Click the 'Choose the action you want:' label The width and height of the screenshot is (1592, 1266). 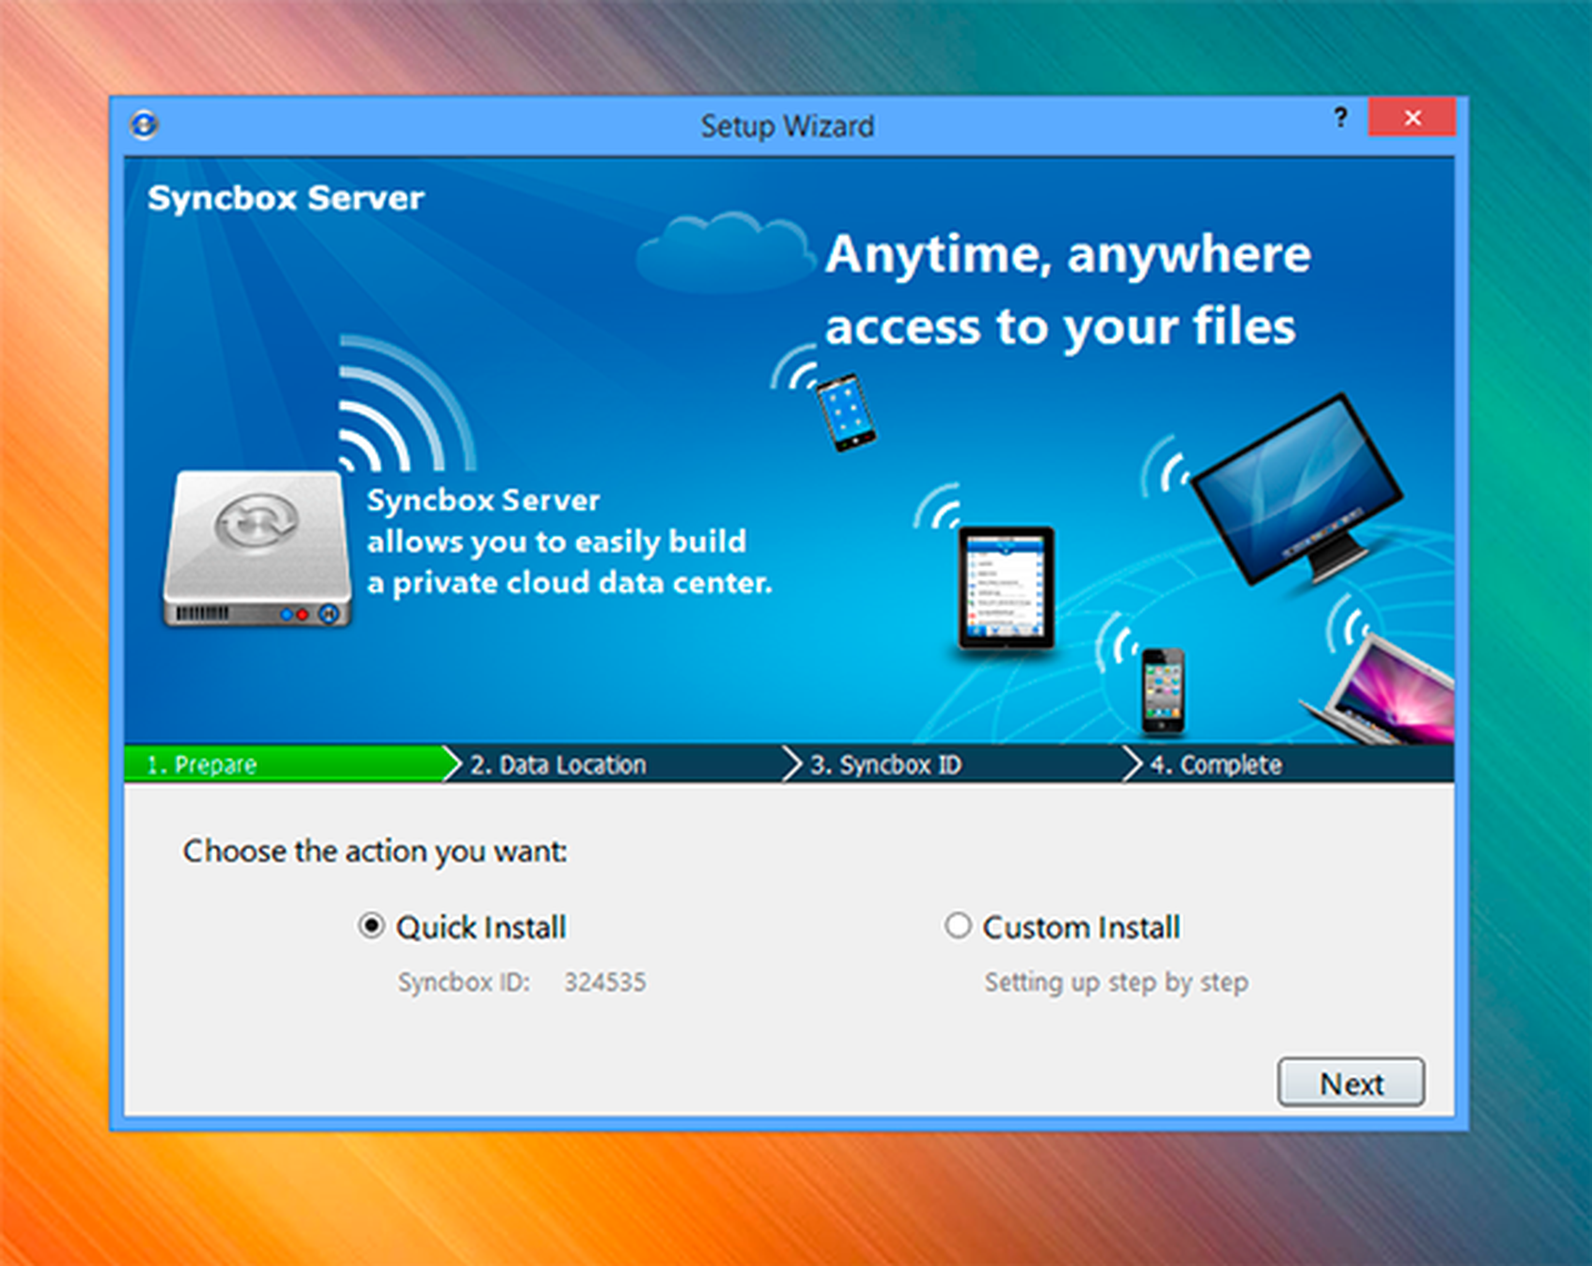click(x=375, y=851)
